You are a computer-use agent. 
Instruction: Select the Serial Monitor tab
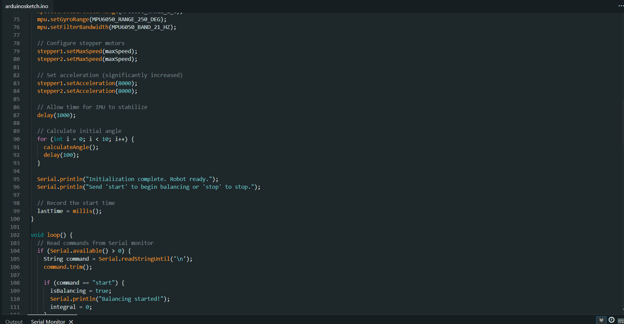coord(48,322)
